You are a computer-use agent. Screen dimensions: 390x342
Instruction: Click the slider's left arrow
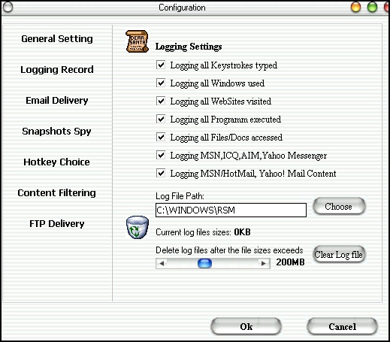tap(162, 263)
